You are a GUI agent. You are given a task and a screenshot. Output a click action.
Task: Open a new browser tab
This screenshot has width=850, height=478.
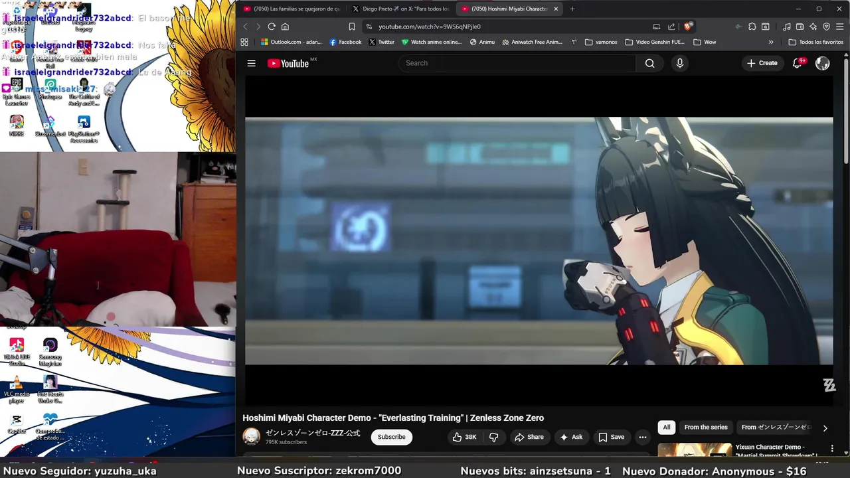pyautogui.click(x=572, y=9)
